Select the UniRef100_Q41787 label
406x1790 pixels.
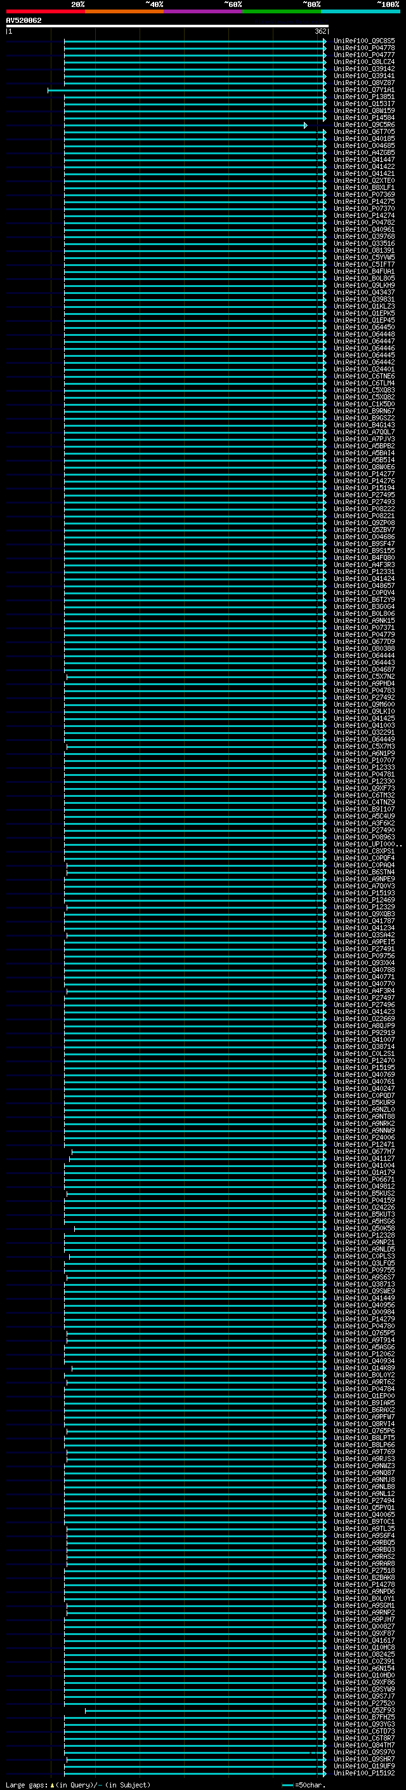click(x=363, y=921)
